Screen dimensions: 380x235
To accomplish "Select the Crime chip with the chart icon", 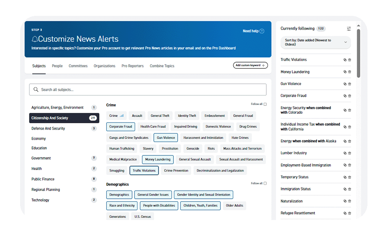I will click(x=116, y=116).
